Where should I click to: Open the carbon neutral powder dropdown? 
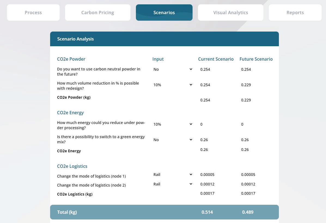coord(172,69)
